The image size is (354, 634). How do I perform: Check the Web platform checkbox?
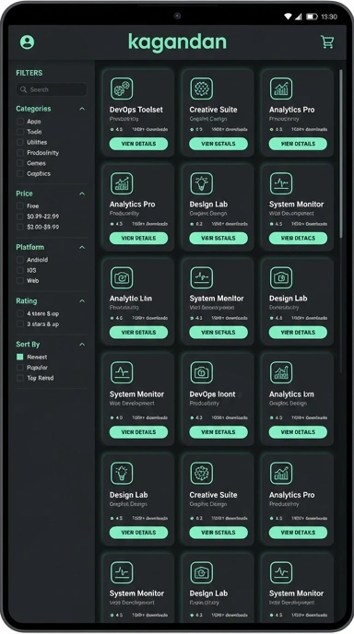coord(20,281)
